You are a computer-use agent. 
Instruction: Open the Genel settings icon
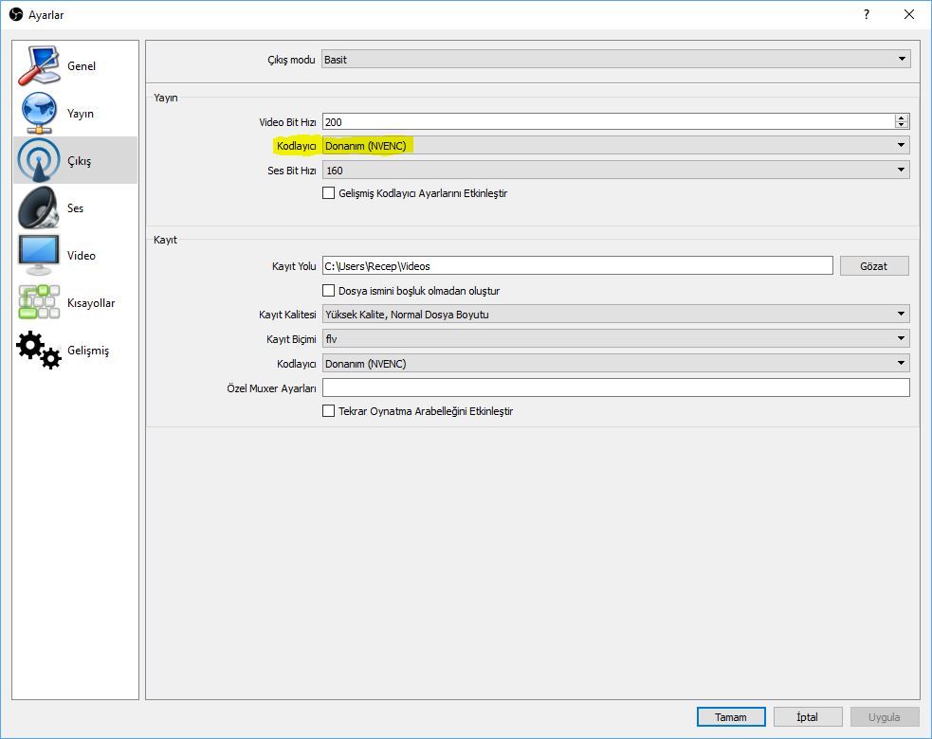coord(39,65)
